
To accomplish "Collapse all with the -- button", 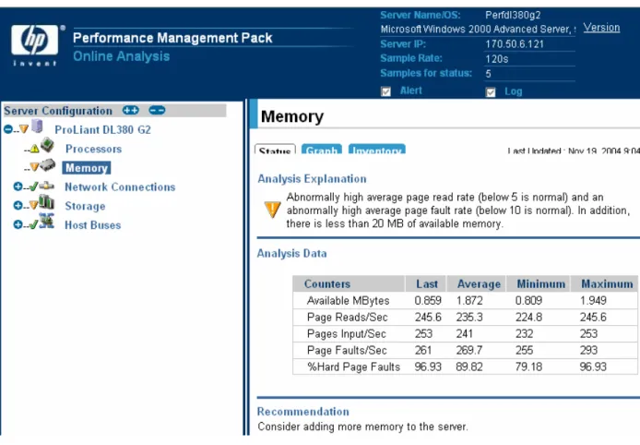I will (x=157, y=111).
